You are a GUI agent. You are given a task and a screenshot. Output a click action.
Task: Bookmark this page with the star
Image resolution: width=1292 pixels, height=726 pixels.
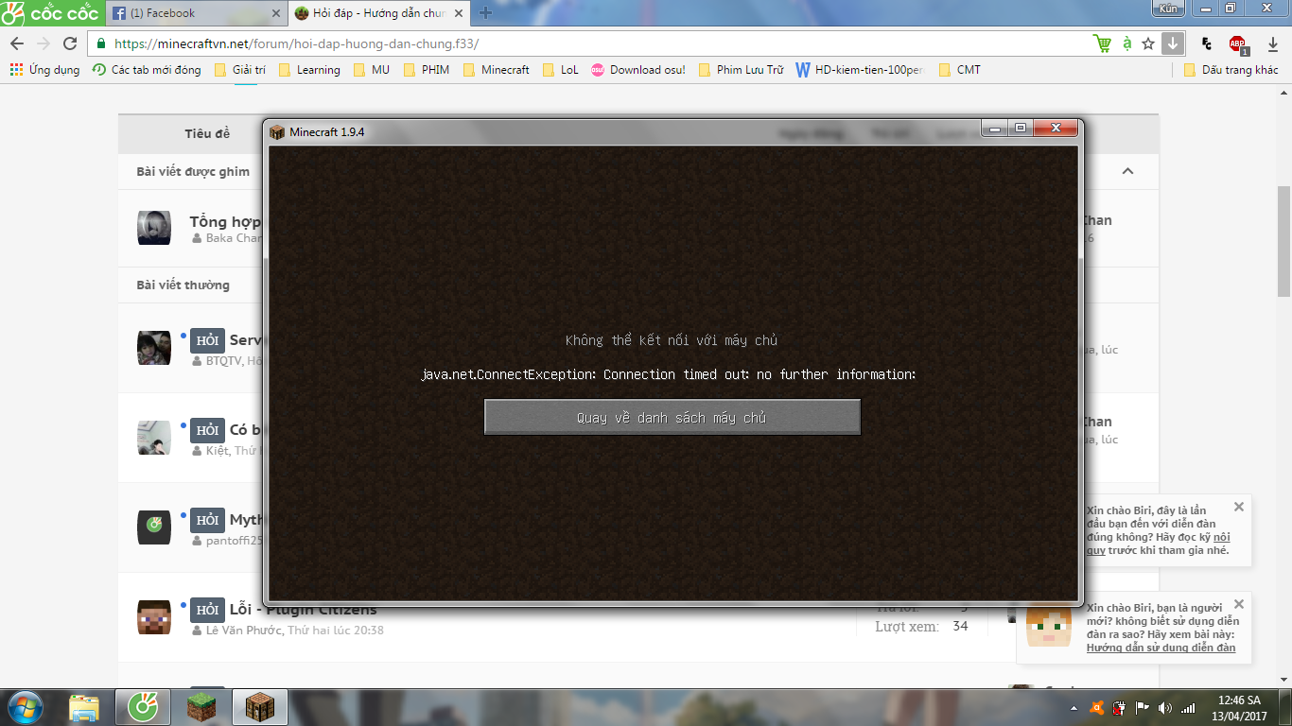point(1148,43)
